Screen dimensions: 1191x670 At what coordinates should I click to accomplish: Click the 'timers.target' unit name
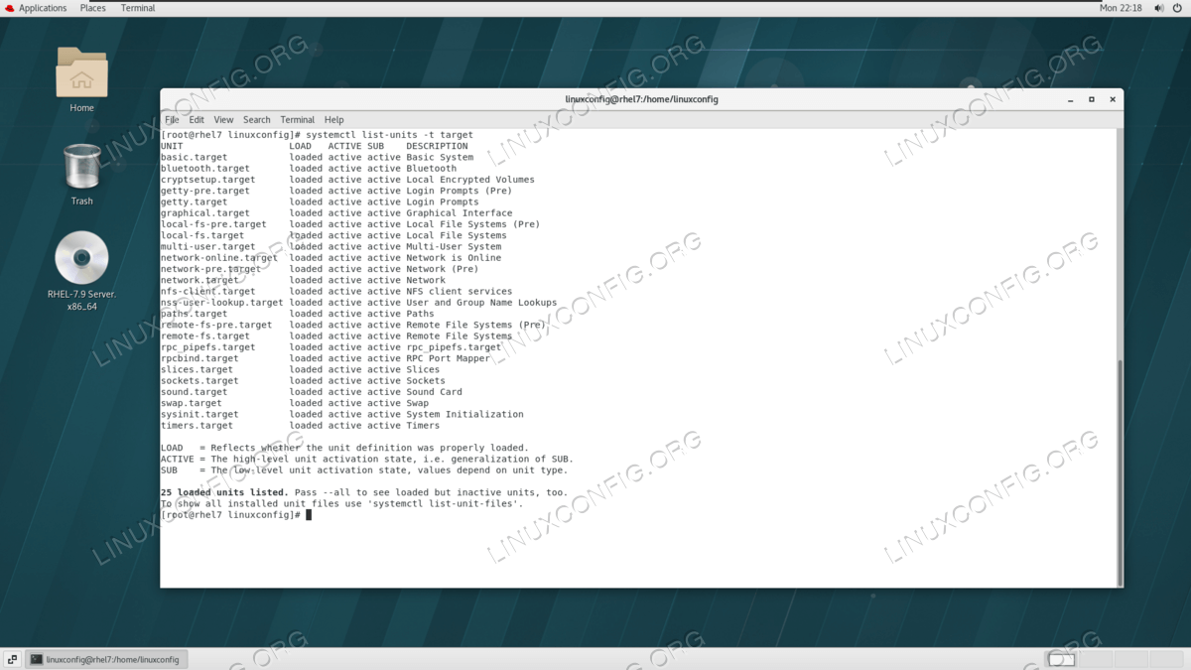198,426
